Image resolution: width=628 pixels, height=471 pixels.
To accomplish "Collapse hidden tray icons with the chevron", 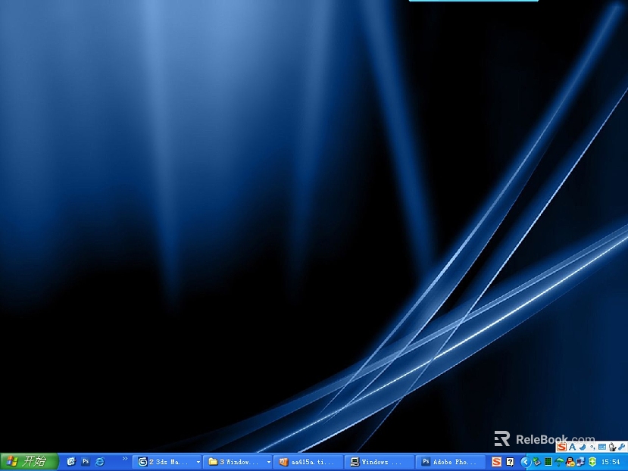I will [x=525, y=461].
